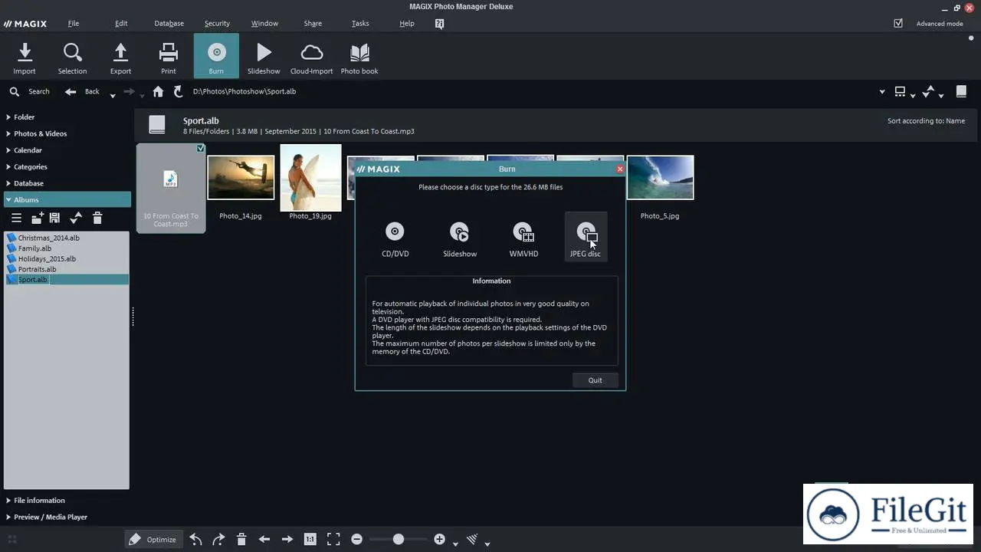The image size is (981, 552).
Task: Open the albums list menu icon
Action: pos(16,219)
